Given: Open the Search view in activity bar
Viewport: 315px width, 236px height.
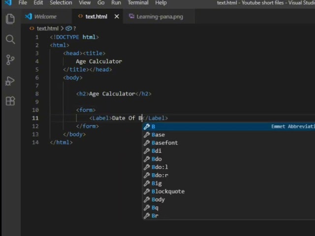Looking at the screenshot, I should (x=10, y=39).
